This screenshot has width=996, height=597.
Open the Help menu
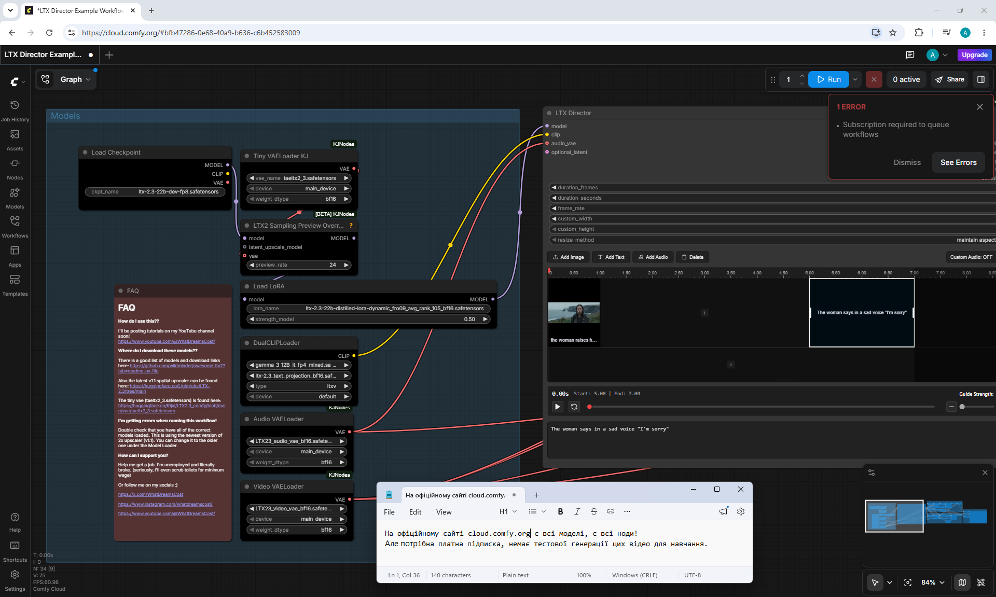click(x=15, y=522)
